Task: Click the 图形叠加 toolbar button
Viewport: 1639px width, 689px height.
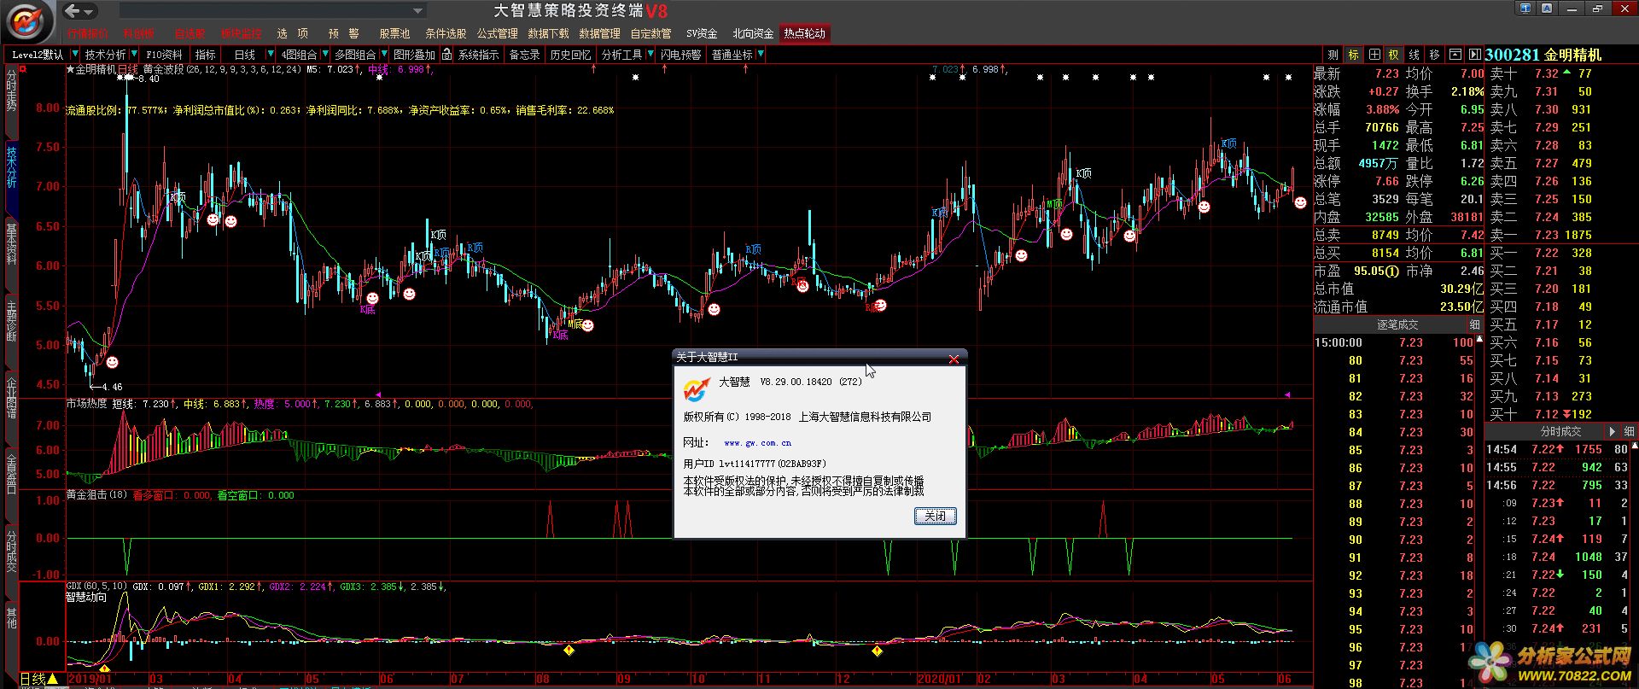Action: click(414, 55)
